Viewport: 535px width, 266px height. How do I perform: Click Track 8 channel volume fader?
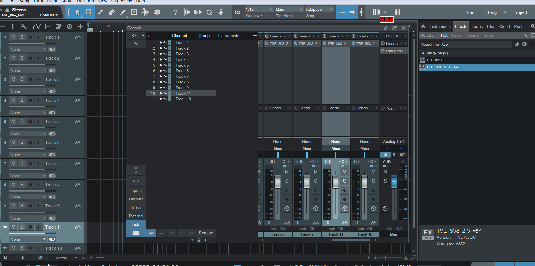(x=278, y=182)
